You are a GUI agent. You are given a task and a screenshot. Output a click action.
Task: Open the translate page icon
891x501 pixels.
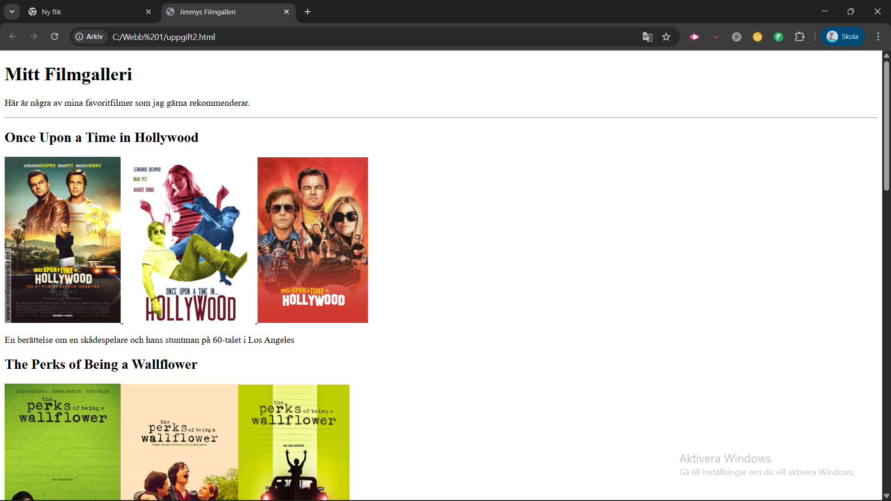(x=647, y=37)
